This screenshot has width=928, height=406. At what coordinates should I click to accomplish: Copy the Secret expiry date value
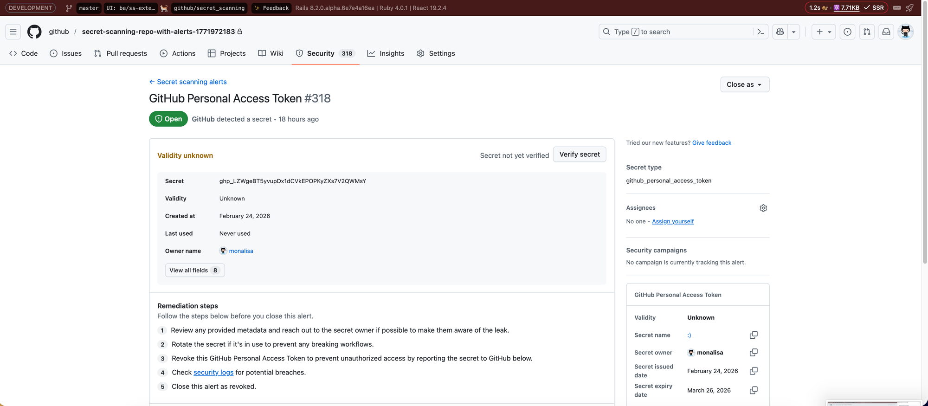coord(754,390)
